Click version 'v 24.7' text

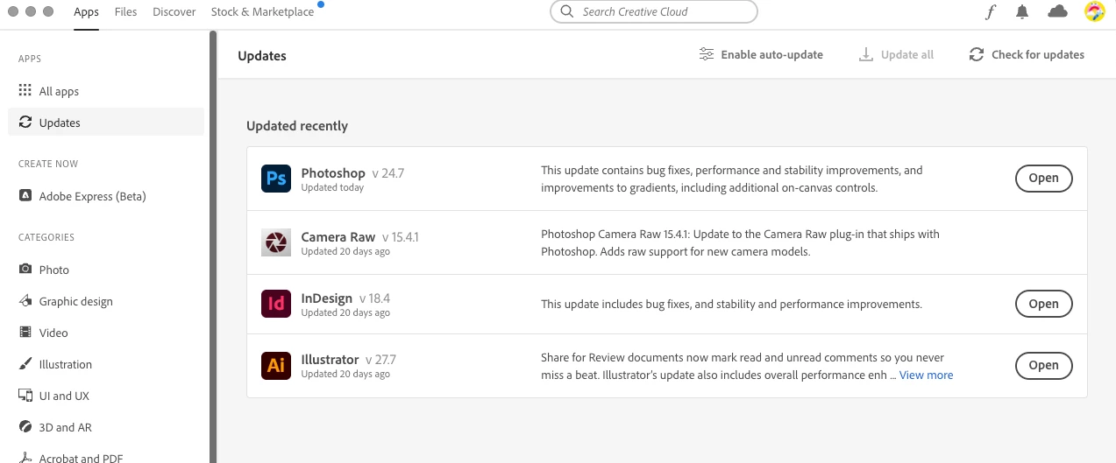point(388,173)
